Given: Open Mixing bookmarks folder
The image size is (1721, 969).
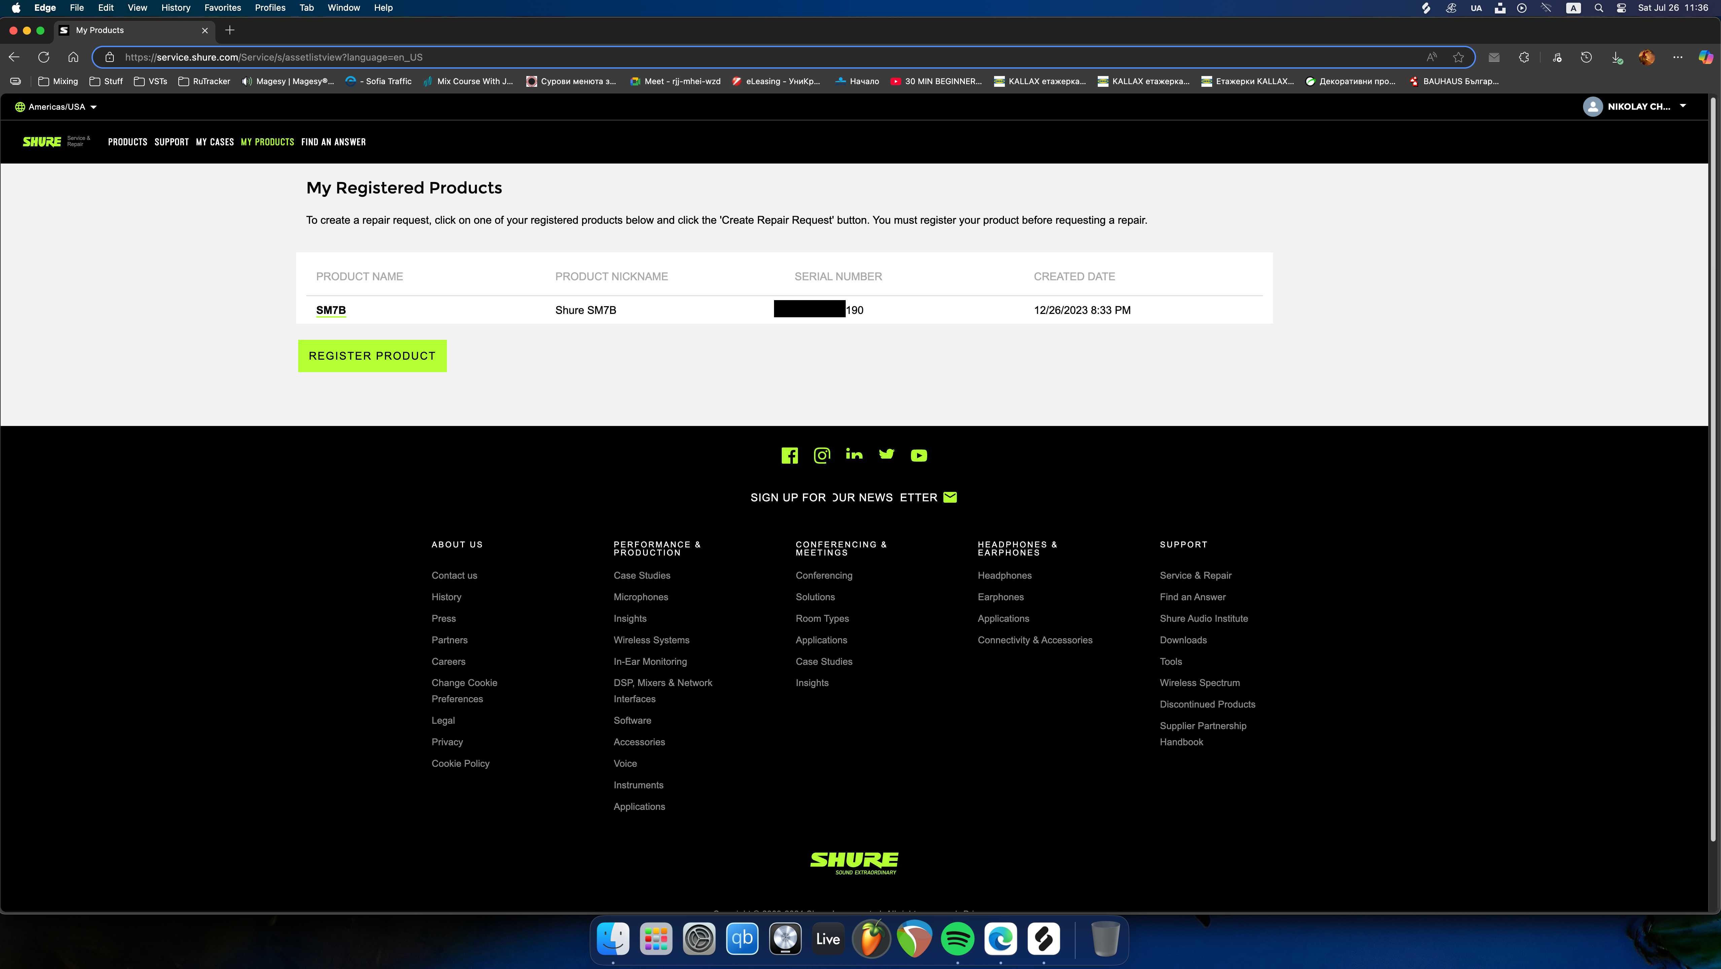Looking at the screenshot, I should point(58,81).
